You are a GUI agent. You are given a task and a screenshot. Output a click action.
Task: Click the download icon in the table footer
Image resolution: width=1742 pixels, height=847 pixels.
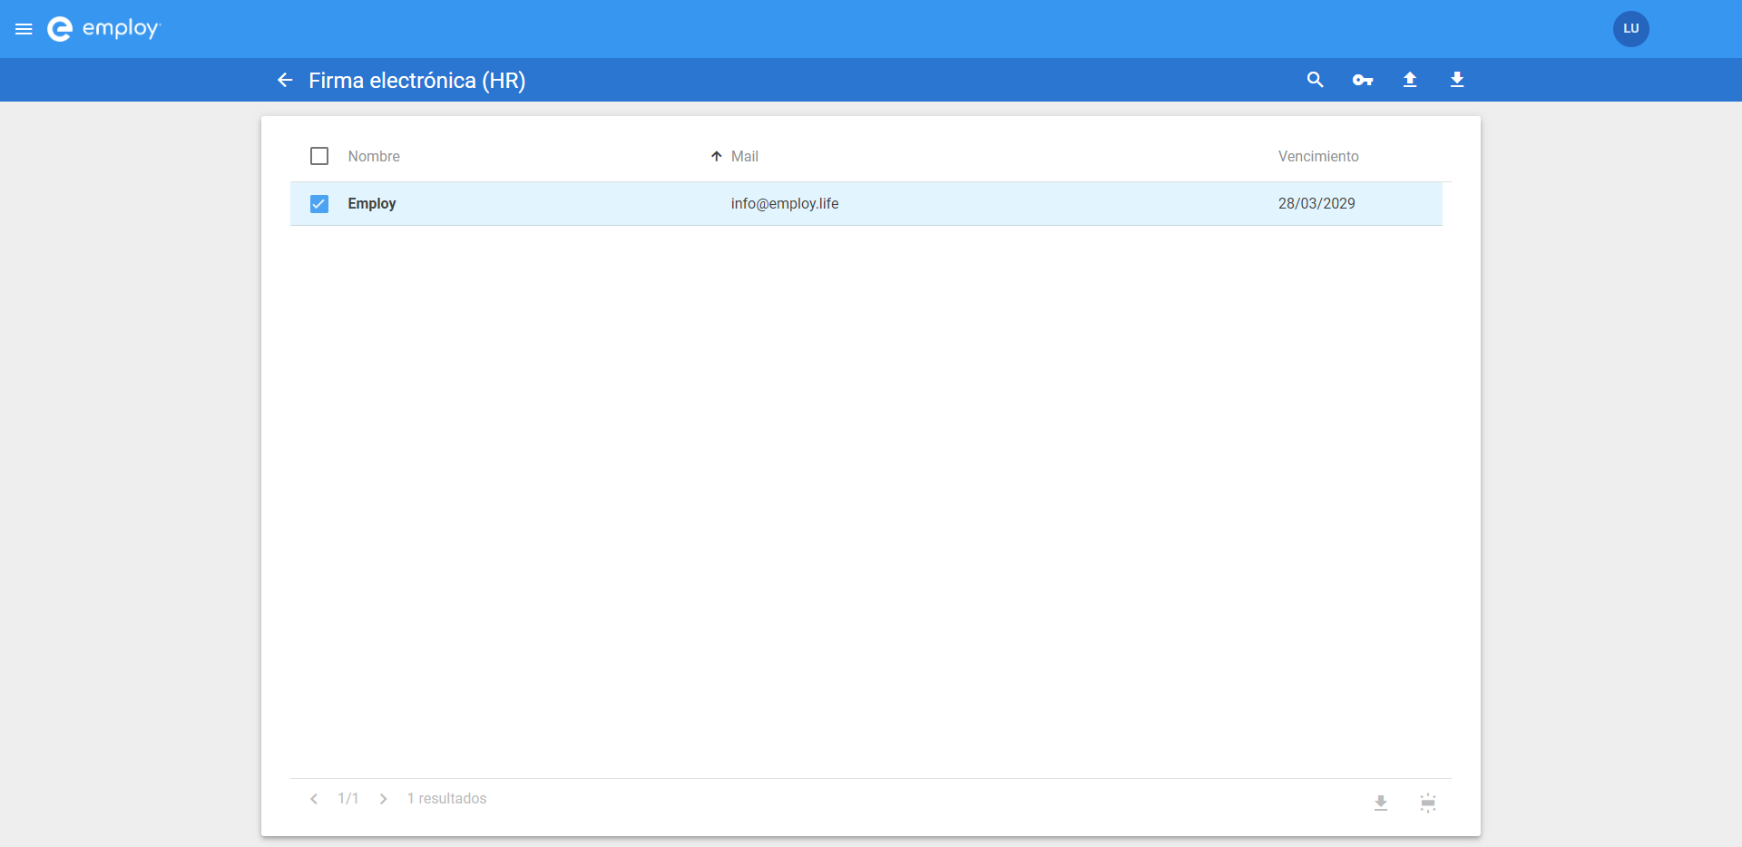tap(1381, 803)
